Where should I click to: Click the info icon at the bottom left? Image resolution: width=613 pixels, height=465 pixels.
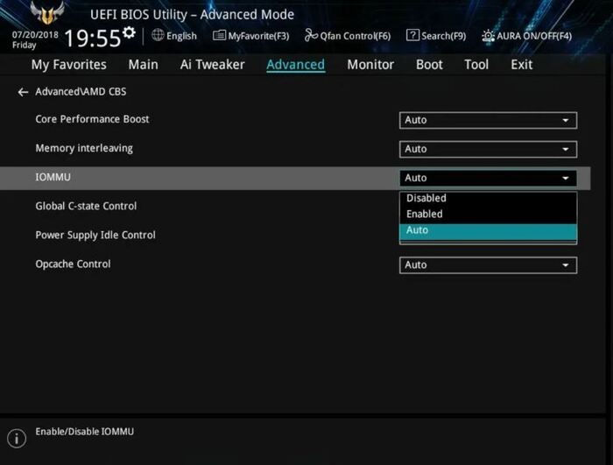[17, 437]
